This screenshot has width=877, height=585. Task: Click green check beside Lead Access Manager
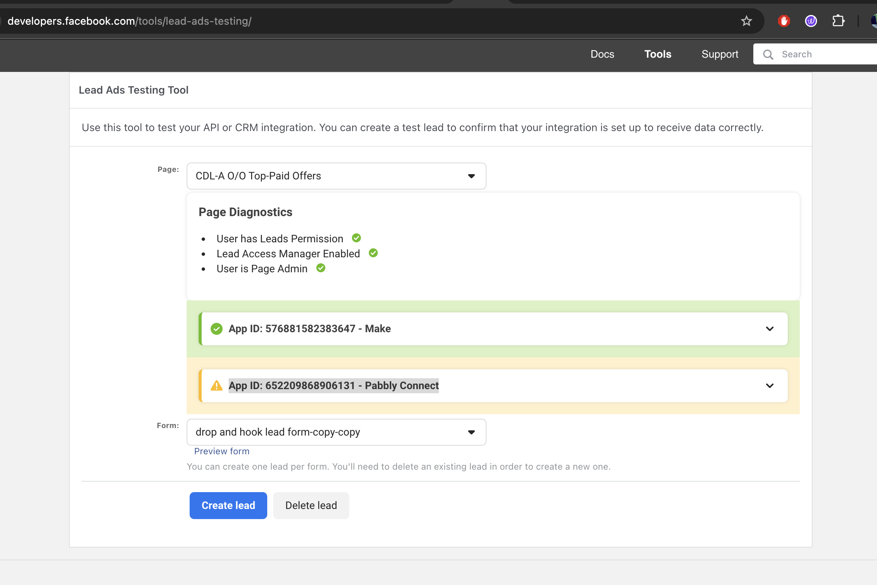pyautogui.click(x=373, y=253)
